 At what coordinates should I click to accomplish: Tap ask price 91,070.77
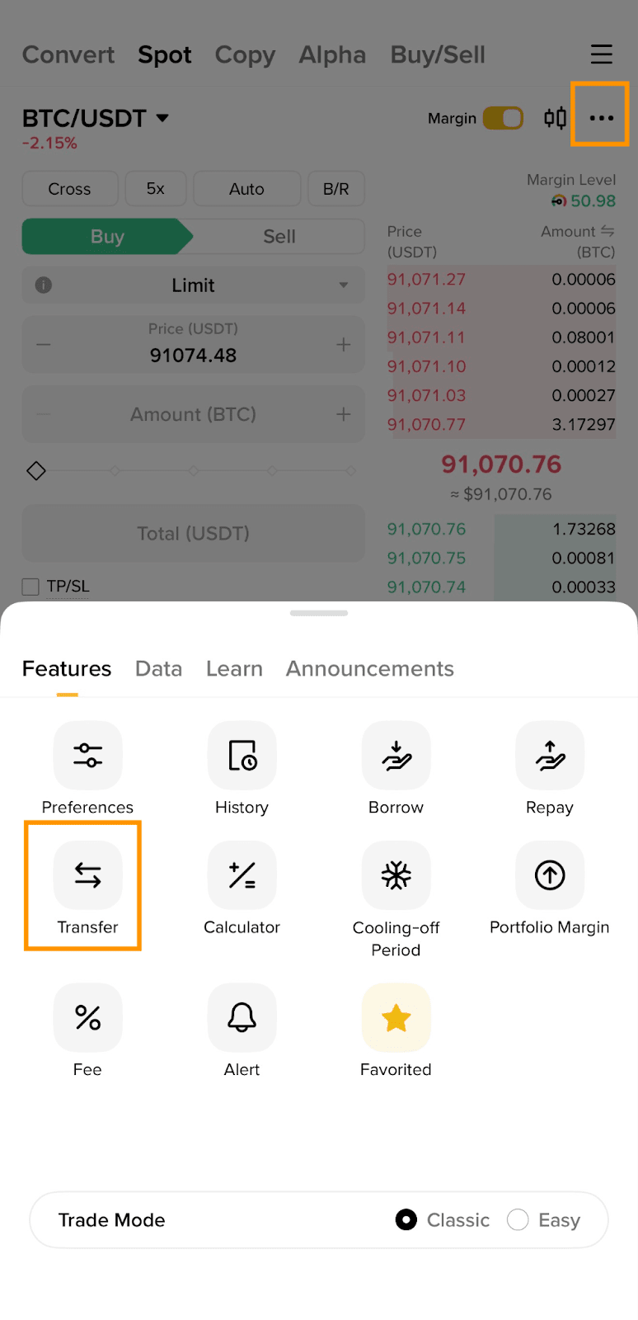pos(427,425)
